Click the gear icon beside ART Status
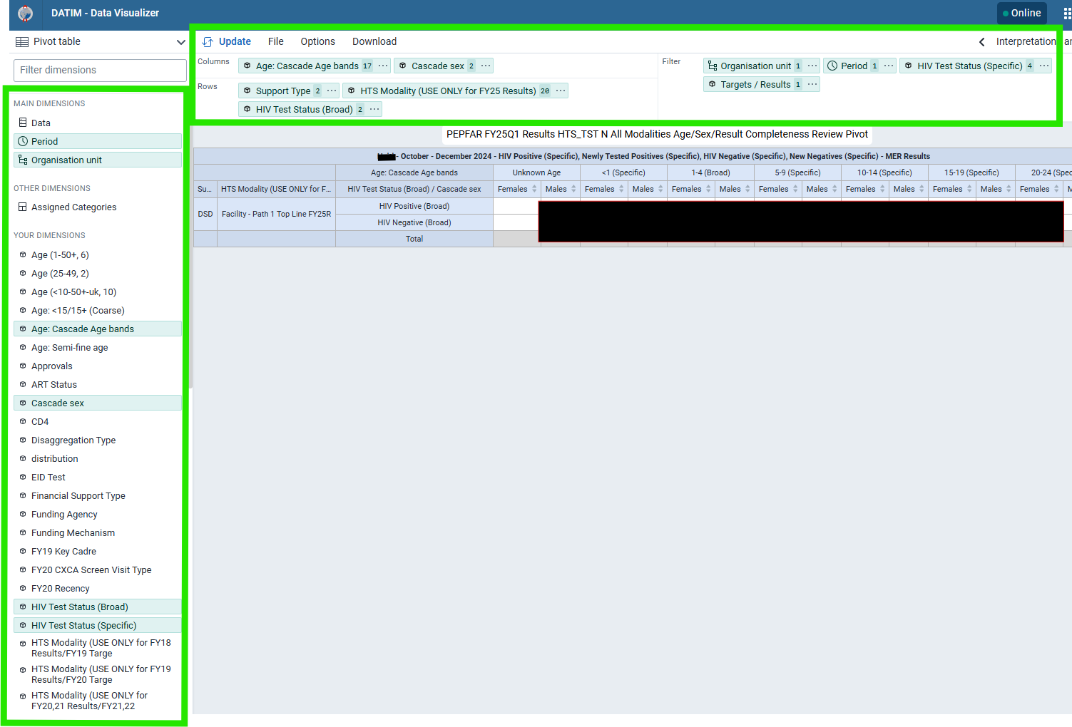Viewport: 1072px width, 727px height. (x=22, y=384)
